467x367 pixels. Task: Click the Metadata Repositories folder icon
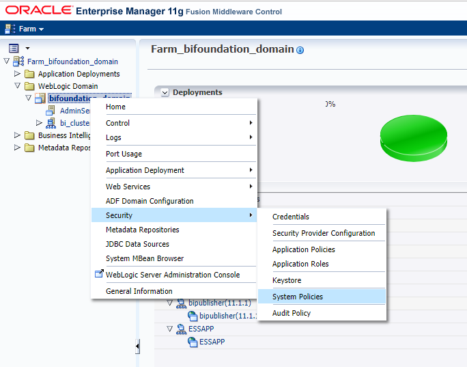tap(29, 148)
